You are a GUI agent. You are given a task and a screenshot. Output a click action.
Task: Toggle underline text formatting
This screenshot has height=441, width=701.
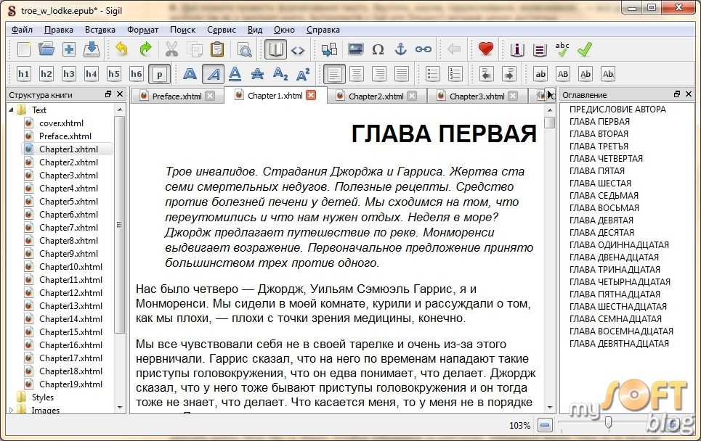(235, 74)
